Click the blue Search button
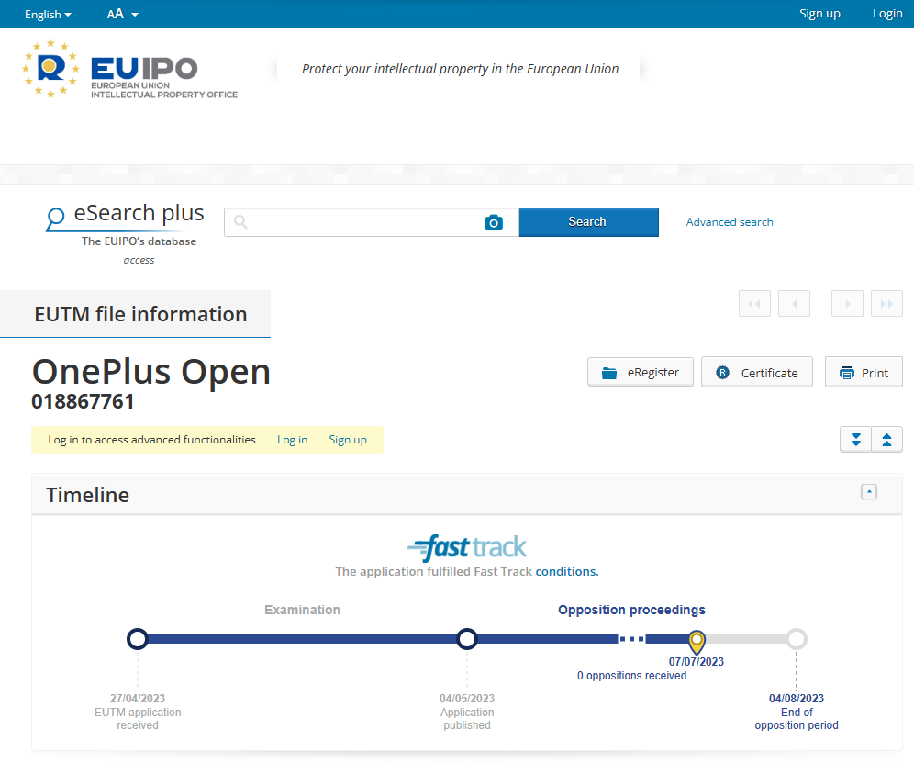This screenshot has width=914, height=763. pos(588,222)
